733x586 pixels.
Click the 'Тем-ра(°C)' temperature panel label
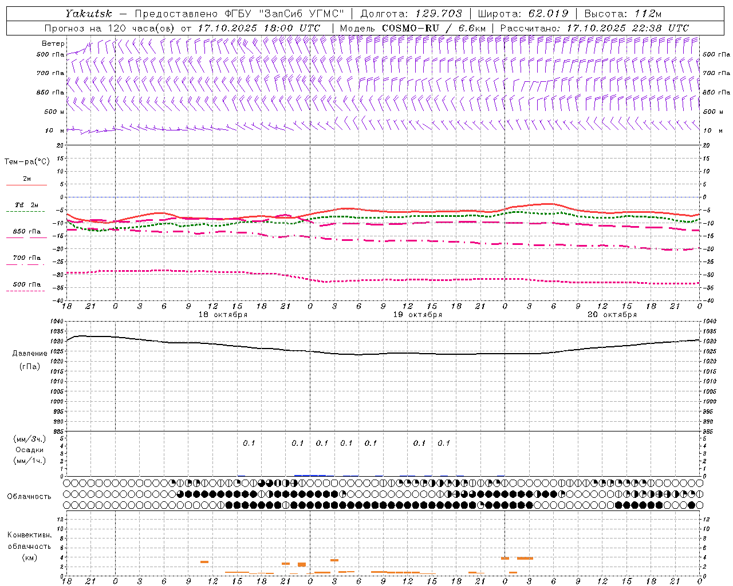point(27,162)
